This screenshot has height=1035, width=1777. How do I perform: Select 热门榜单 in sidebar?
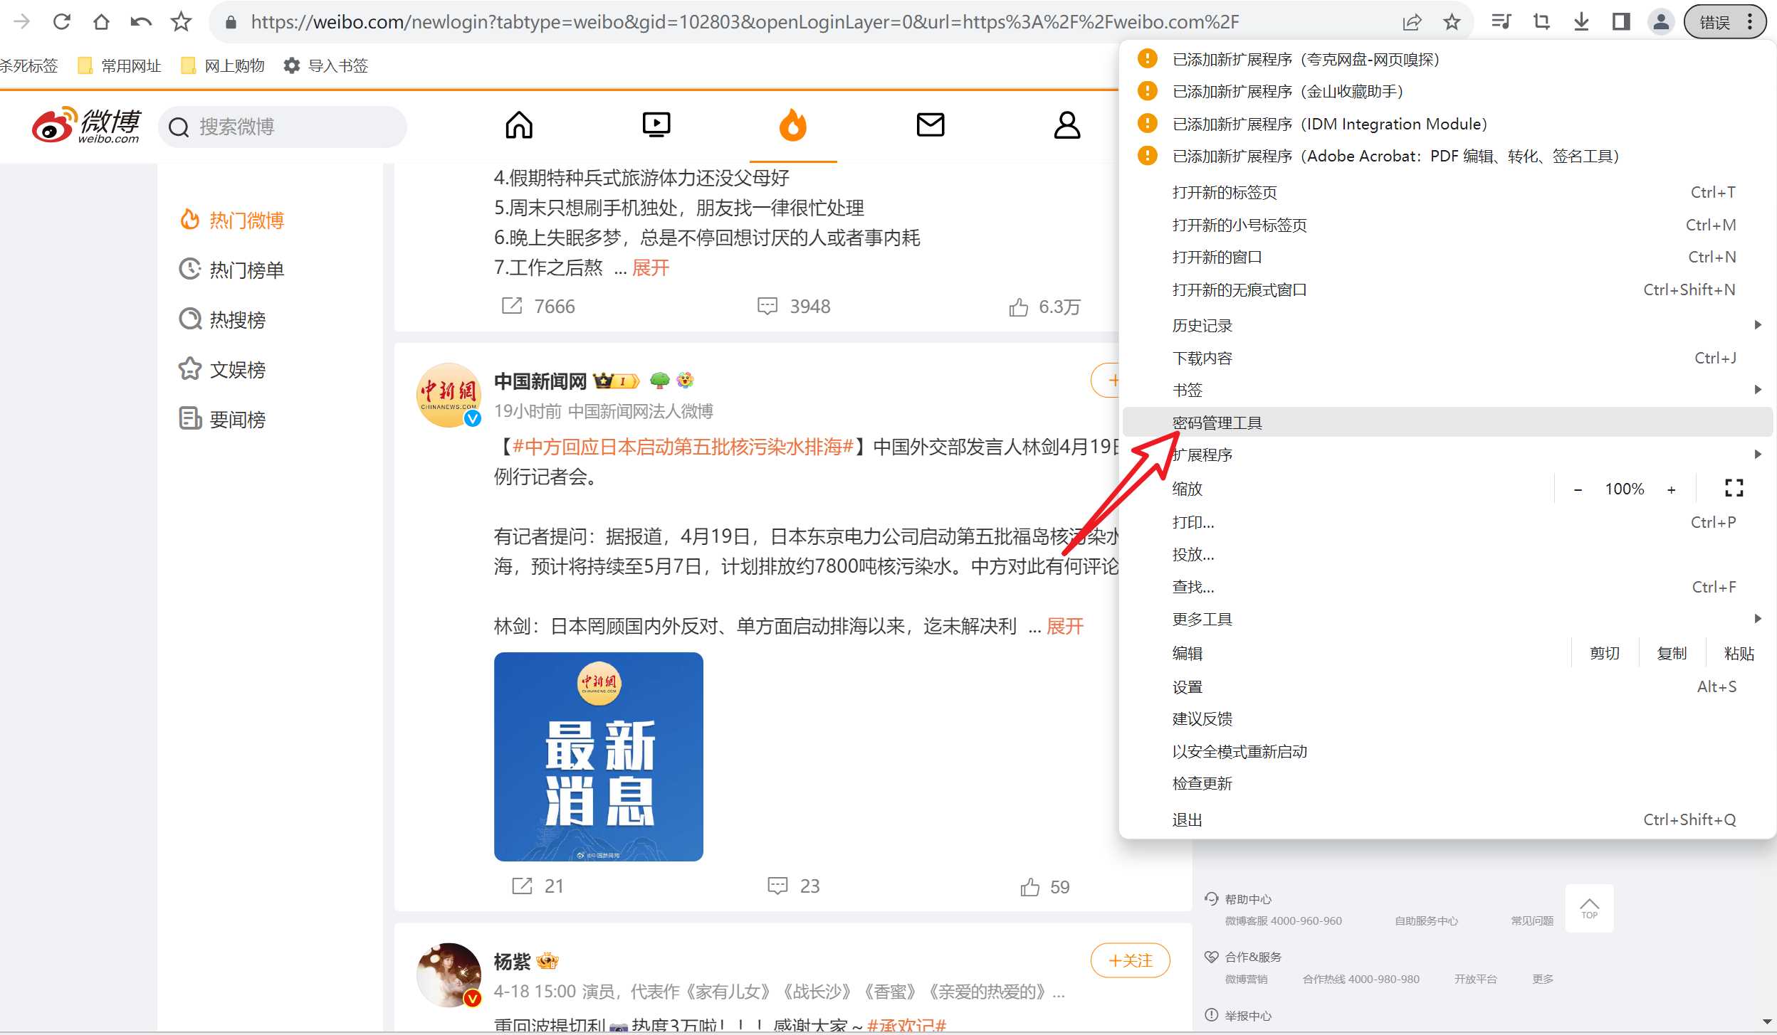pos(232,270)
